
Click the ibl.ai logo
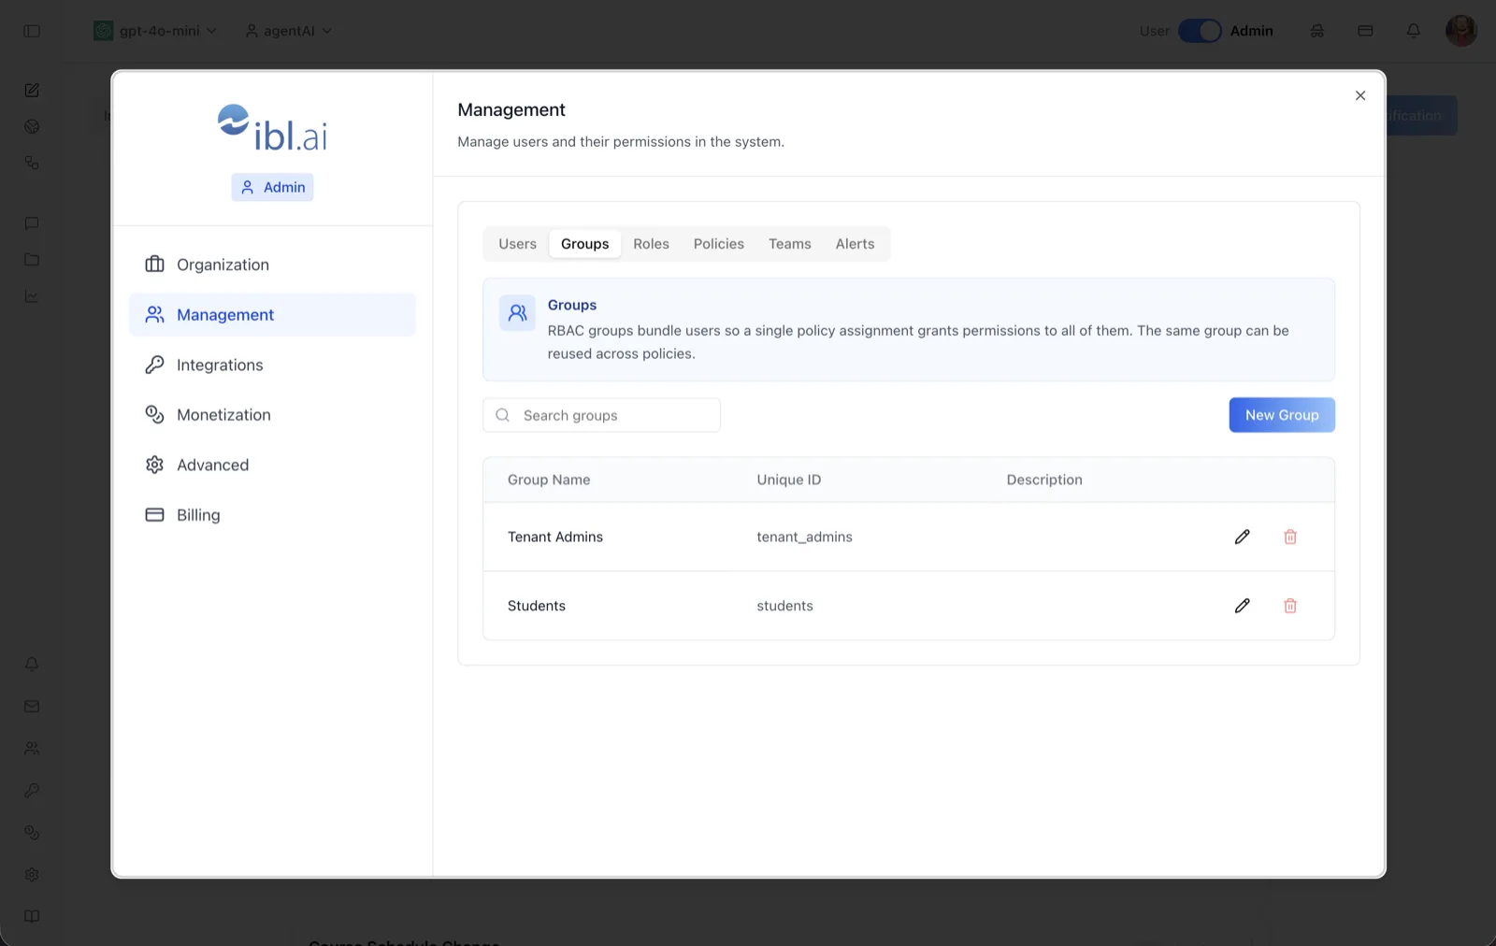(272, 128)
